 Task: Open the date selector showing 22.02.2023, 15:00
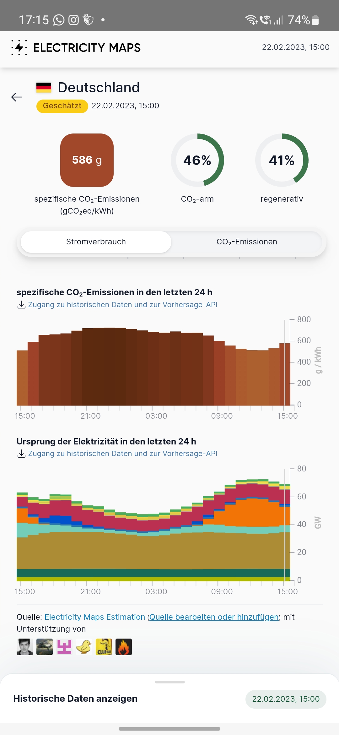(x=286, y=699)
